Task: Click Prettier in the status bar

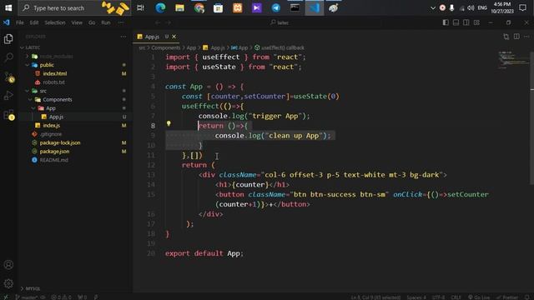Action: click(x=507, y=297)
